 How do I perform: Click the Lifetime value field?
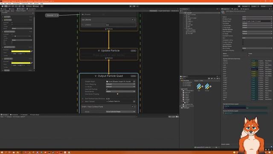(121, 25)
